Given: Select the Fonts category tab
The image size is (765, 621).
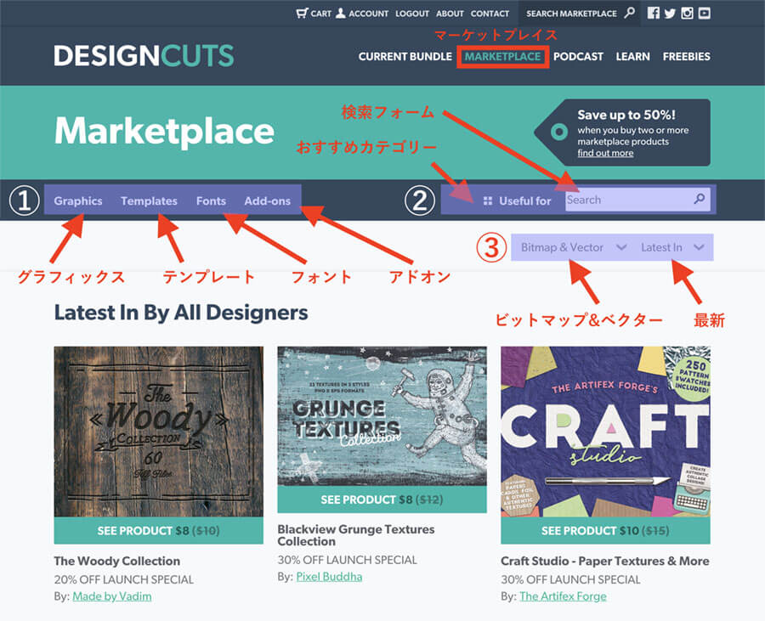Looking at the screenshot, I should click(x=211, y=200).
